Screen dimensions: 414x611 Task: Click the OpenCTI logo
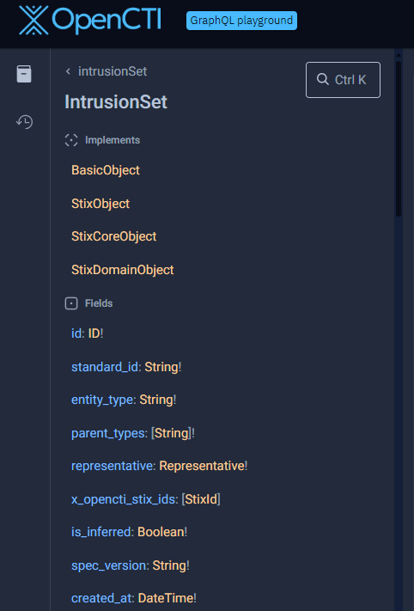pos(90,20)
